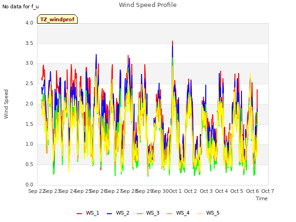Click the orange WS_4 legend swatch
Screen dimensions: 296x222
pyautogui.click(x=170, y=214)
